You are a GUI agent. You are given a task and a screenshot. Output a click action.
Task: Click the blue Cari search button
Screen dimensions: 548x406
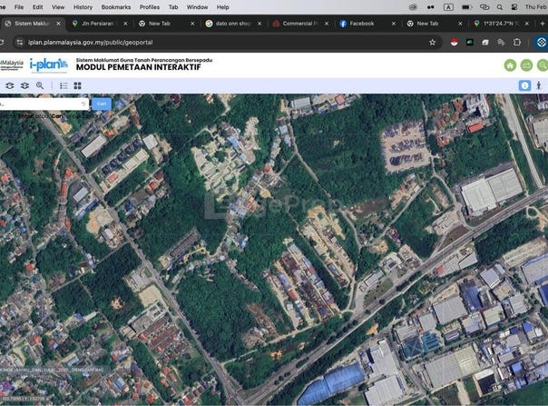pos(102,104)
